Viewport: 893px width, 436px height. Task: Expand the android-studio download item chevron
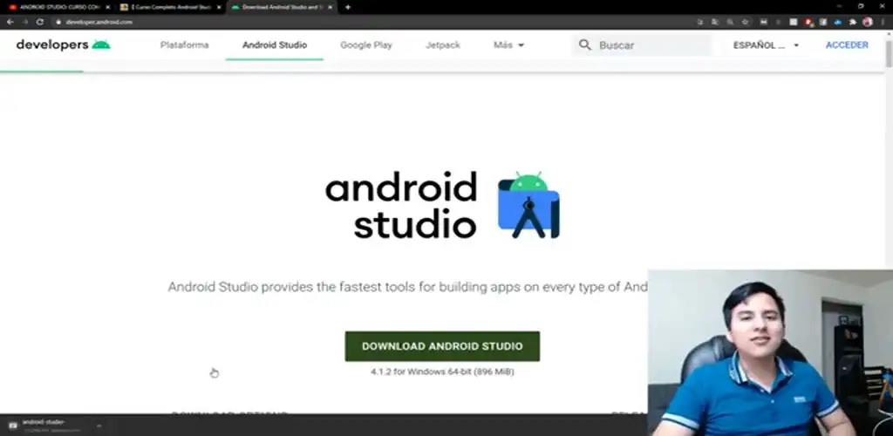(99, 426)
